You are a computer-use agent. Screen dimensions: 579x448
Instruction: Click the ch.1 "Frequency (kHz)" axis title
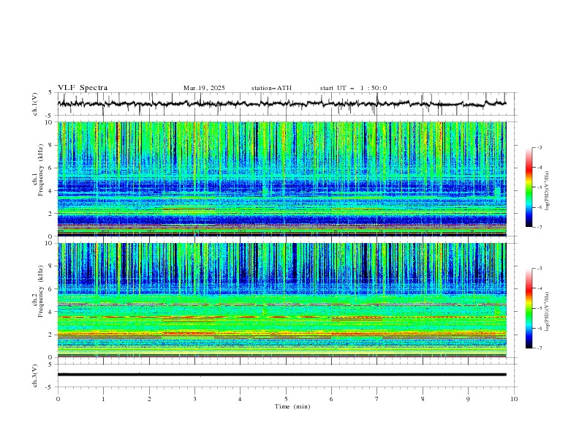tap(41, 170)
